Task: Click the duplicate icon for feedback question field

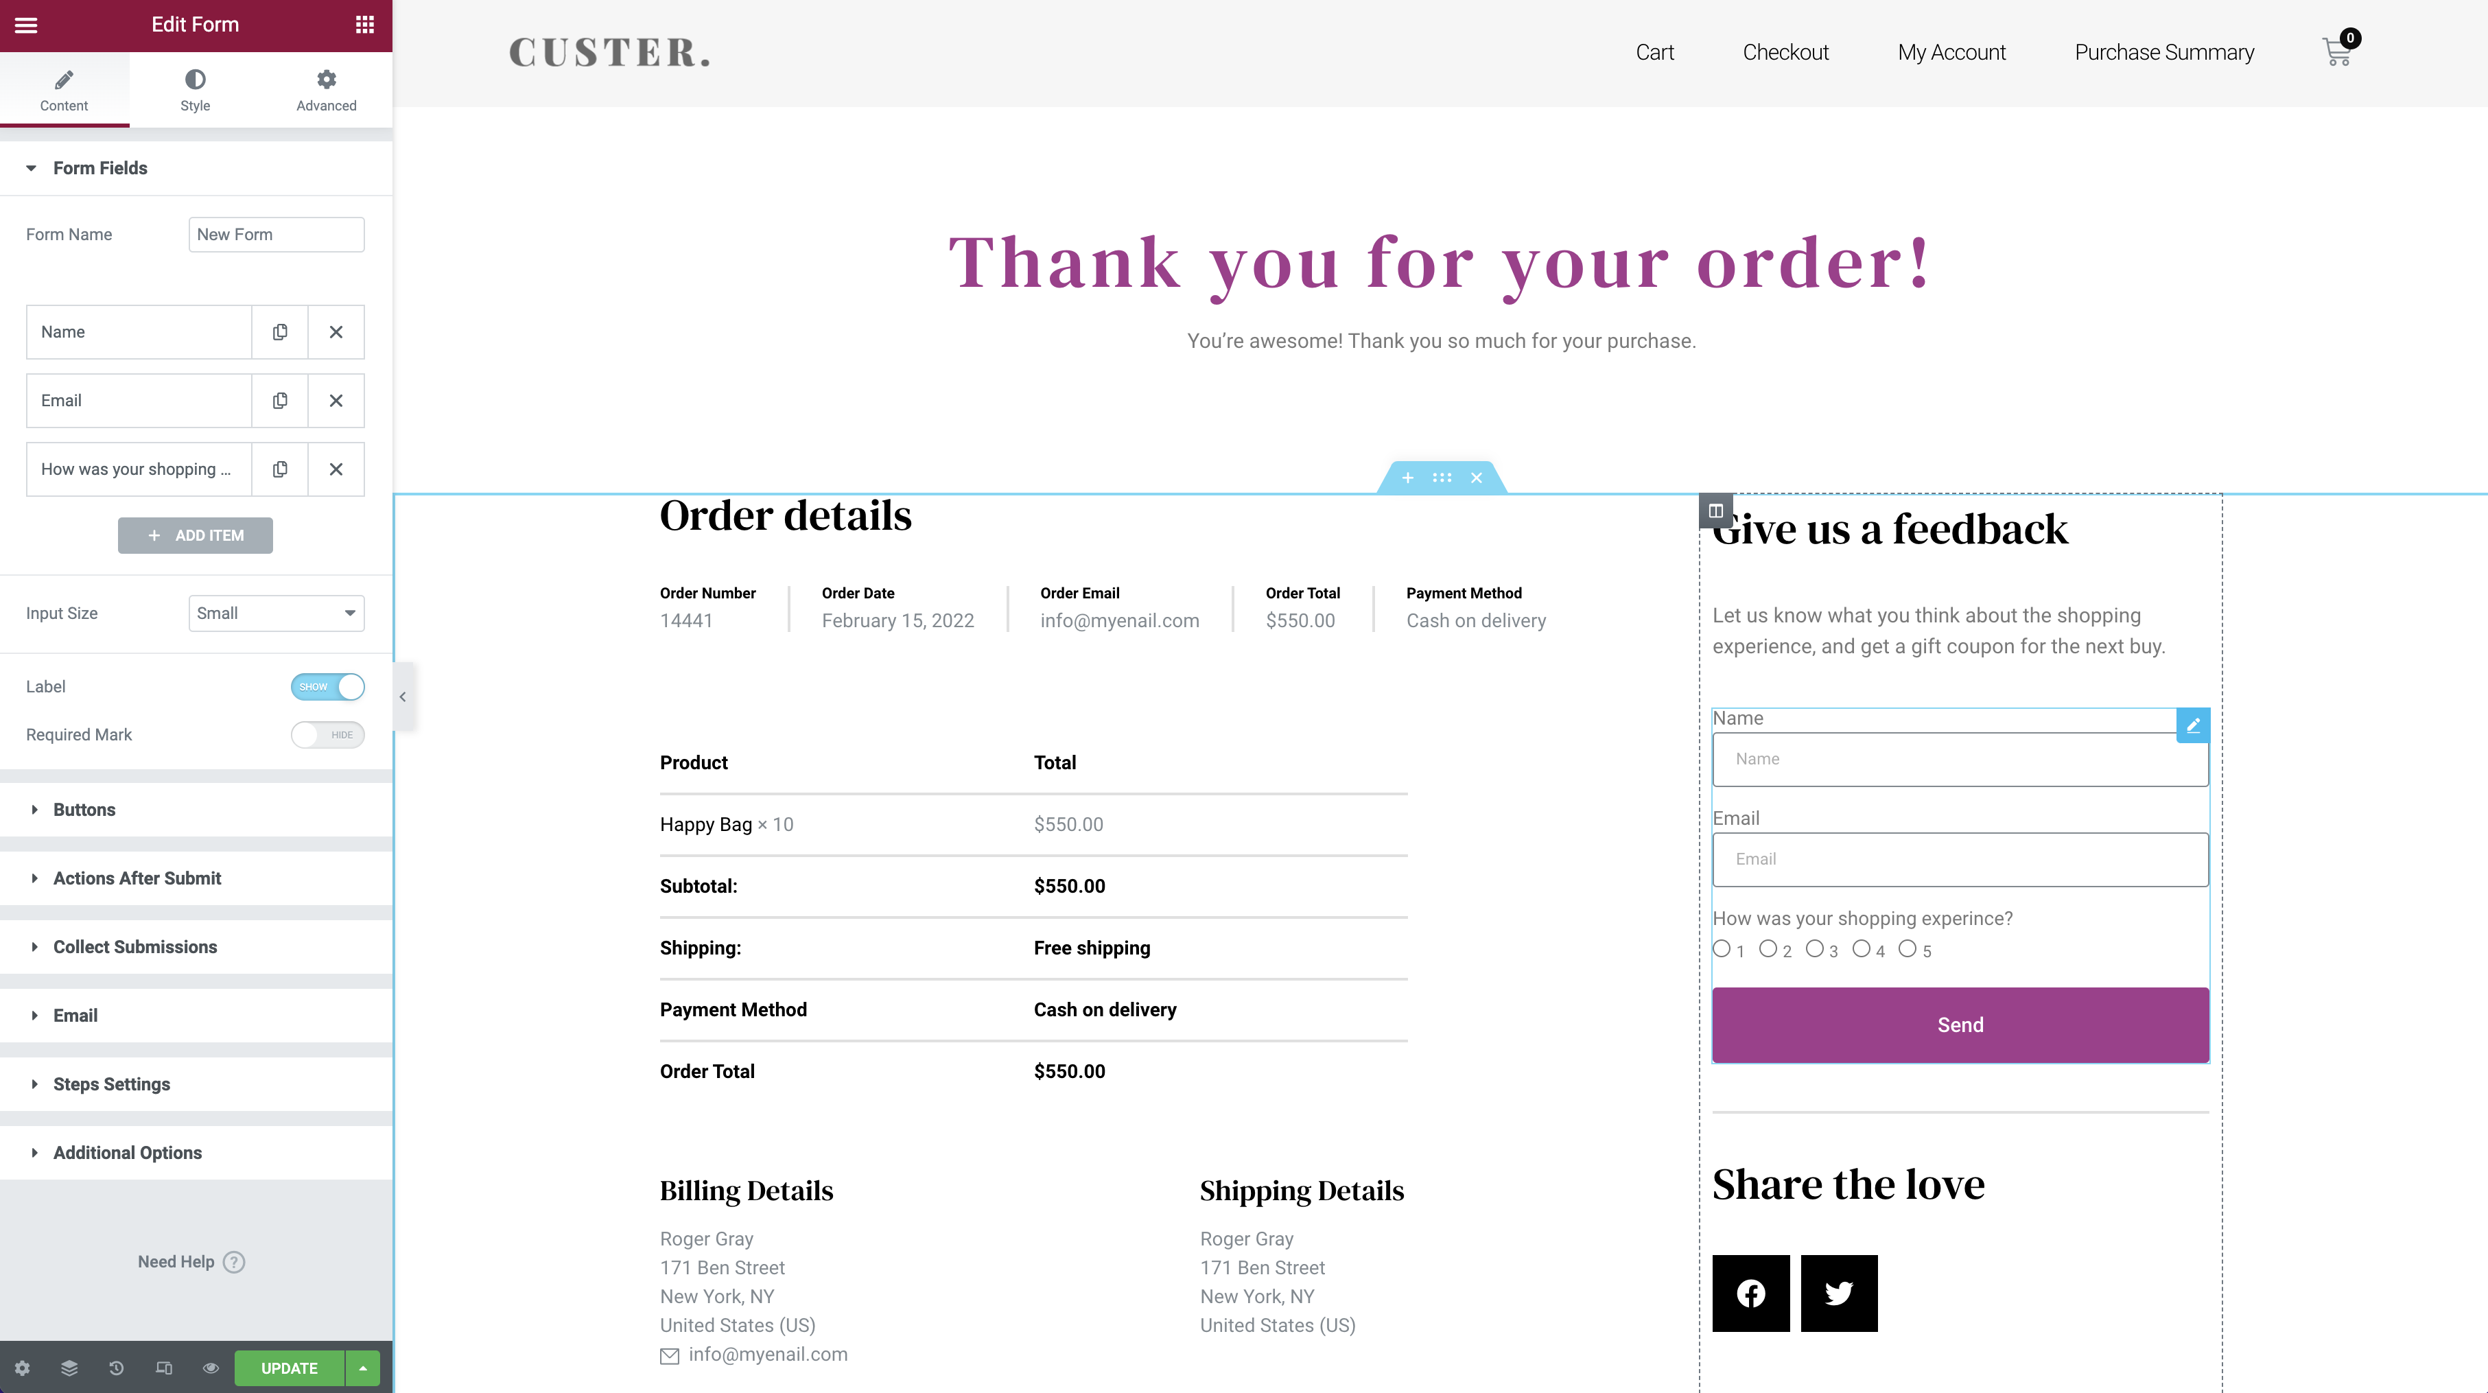Action: tap(279, 468)
